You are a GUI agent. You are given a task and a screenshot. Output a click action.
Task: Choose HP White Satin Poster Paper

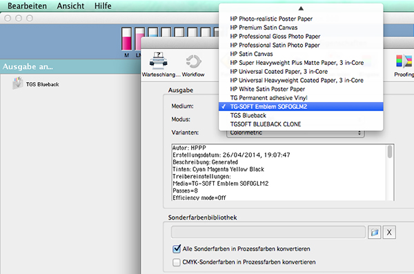[x=301, y=89]
